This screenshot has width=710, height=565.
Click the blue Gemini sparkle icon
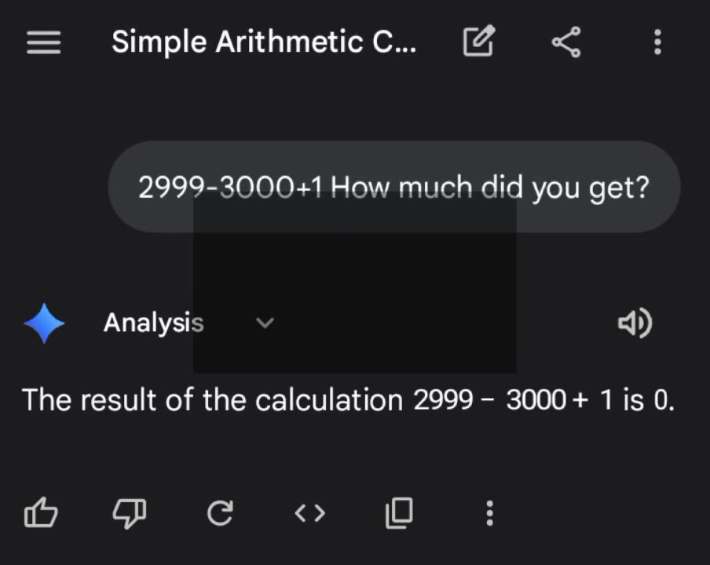point(44,323)
